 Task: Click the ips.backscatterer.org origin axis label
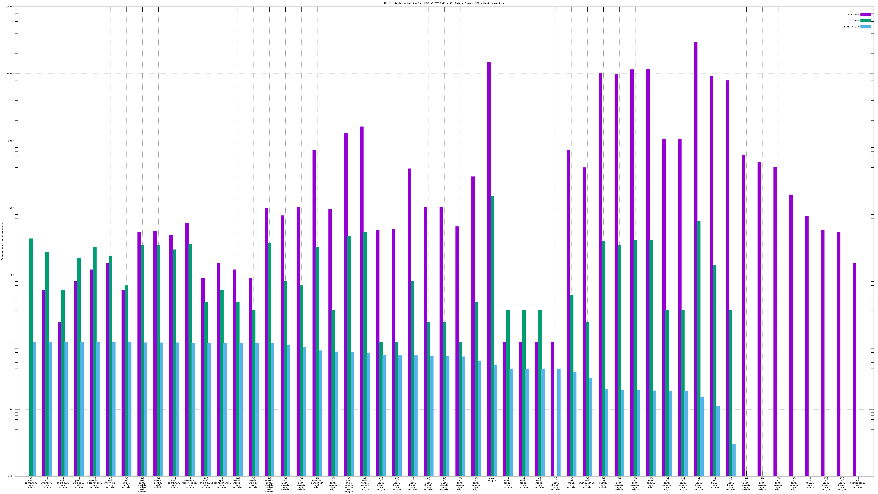pos(221,483)
